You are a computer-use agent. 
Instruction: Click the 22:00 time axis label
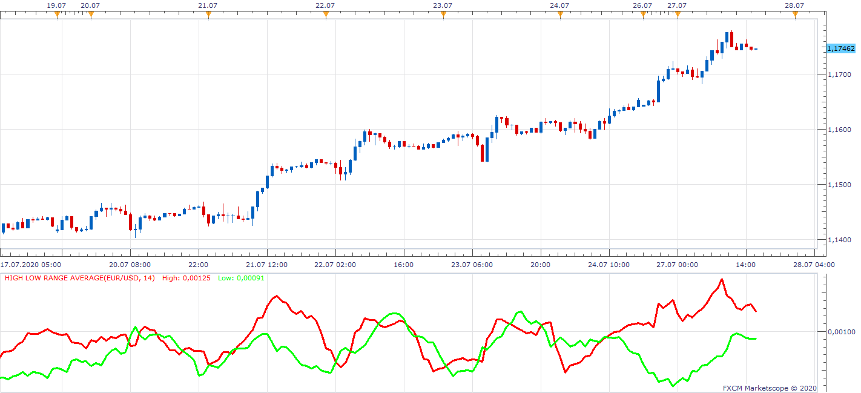pos(198,265)
